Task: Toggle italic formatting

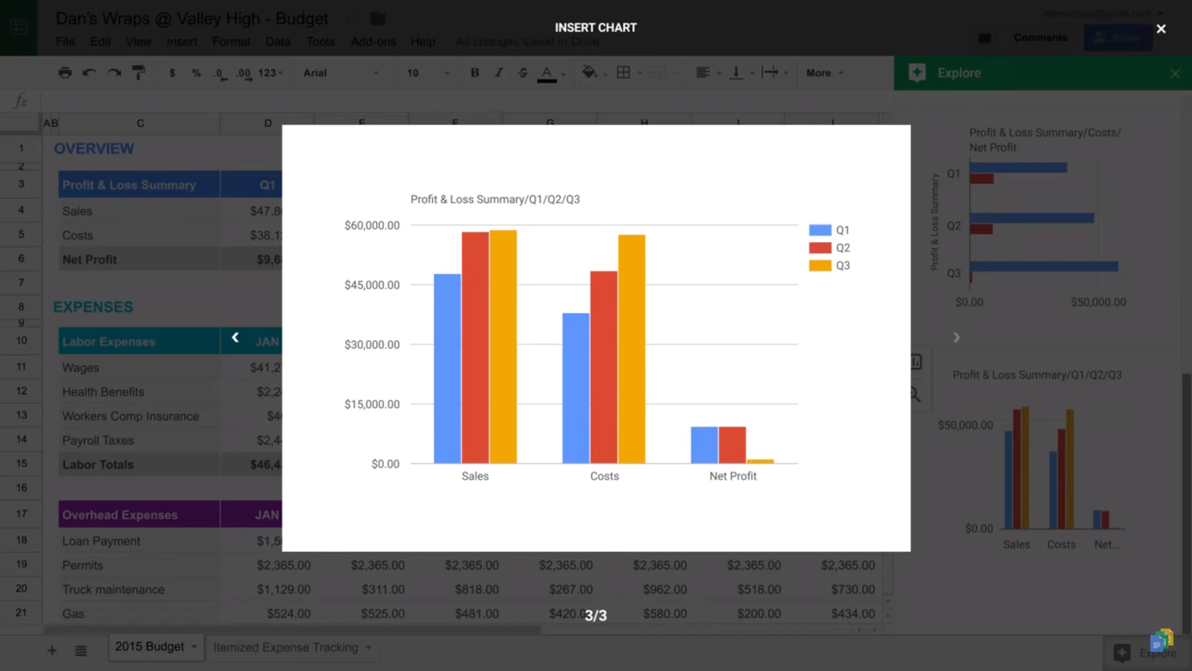Action: tap(499, 73)
